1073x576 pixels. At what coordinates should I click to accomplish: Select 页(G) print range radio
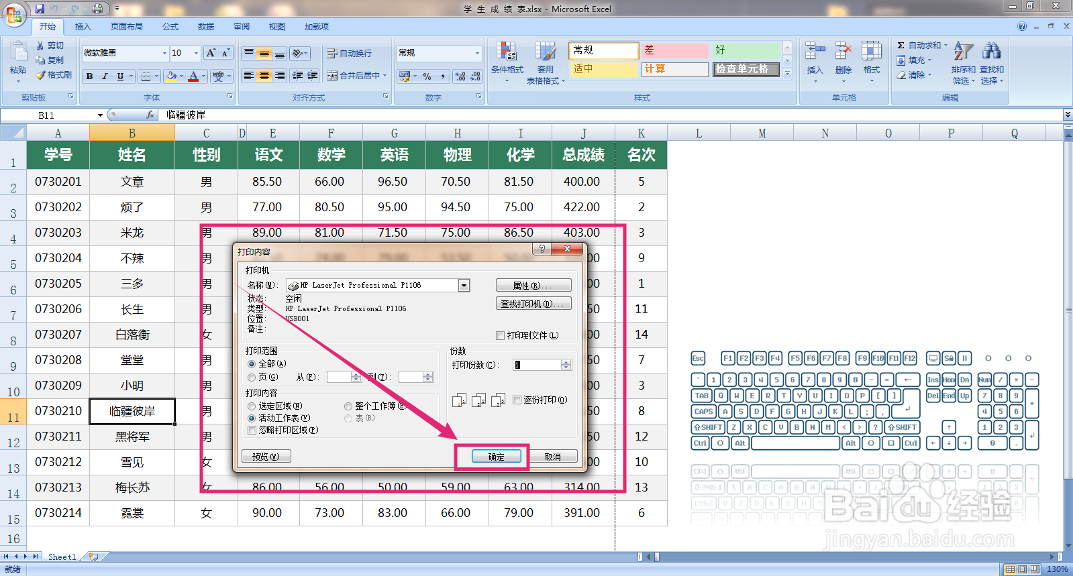(252, 377)
